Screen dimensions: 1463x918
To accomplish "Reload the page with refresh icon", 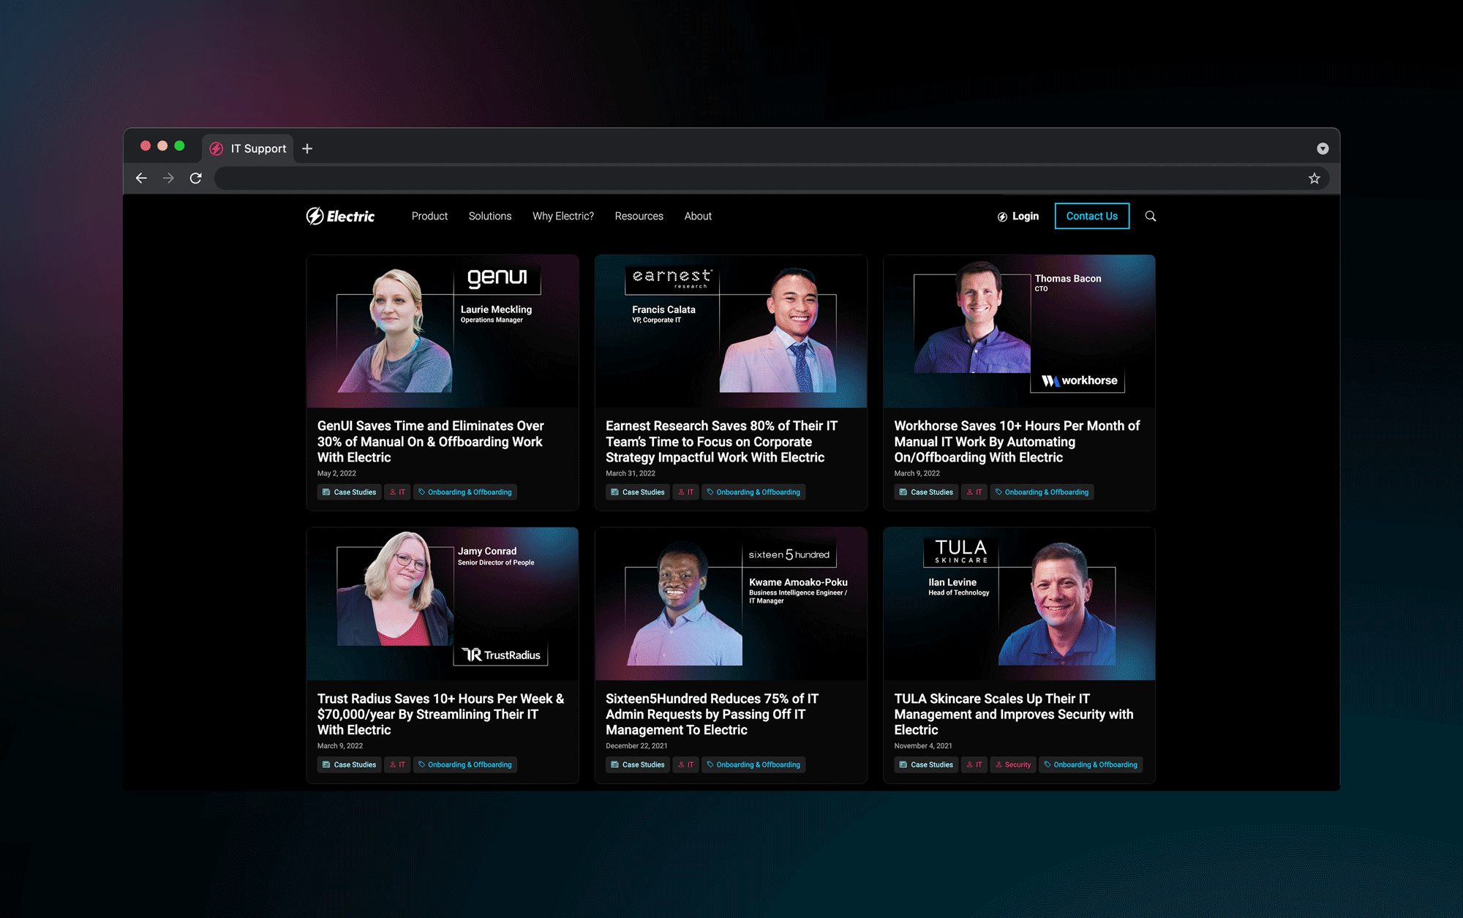I will [195, 178].
